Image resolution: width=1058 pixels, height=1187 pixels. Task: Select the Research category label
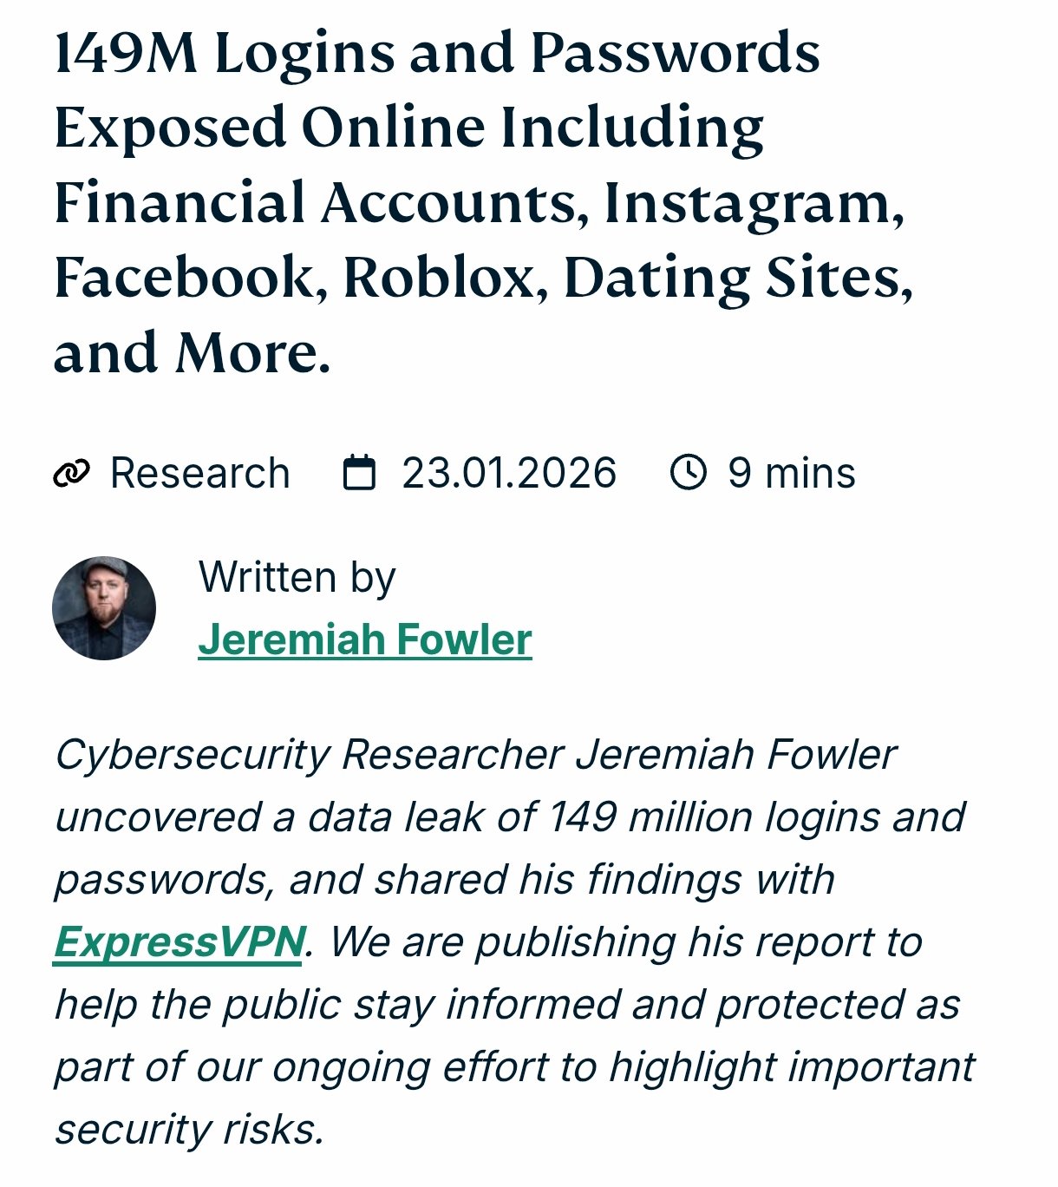pos(199,474)
